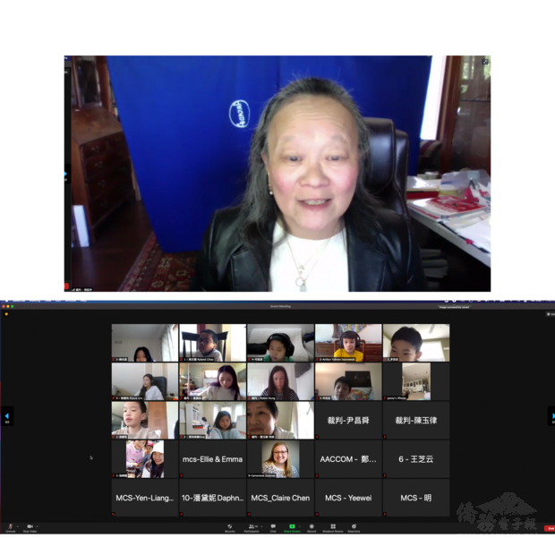Go to previous gallery page arrow

tap(7, 416)
